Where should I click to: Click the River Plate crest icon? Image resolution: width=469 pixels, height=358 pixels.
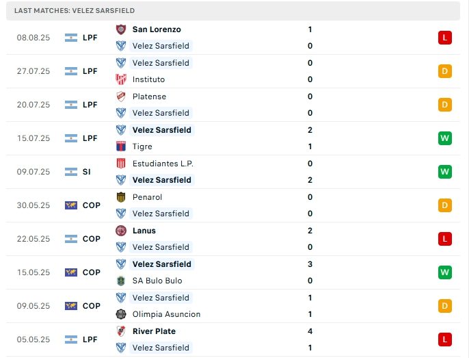(121, 331)
